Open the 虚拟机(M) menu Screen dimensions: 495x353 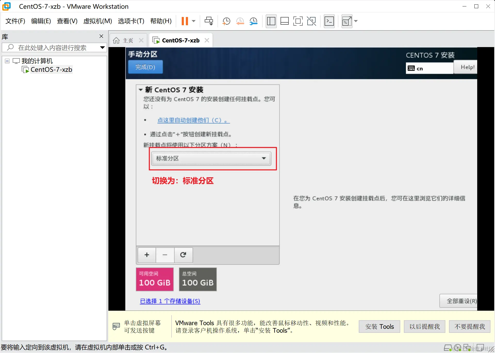coord(98,21)
